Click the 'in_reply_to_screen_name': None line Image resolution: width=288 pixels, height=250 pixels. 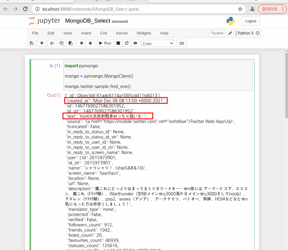click(x=100, y=152)
